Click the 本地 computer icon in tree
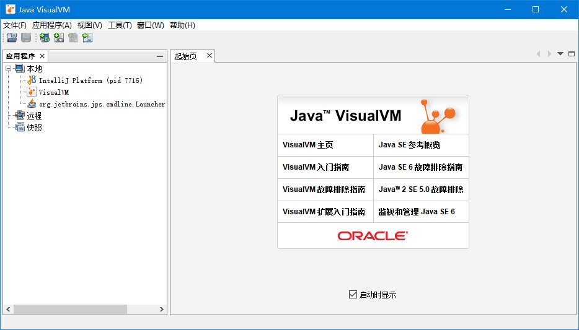Image resolution: width=579 pixels, height=330 pixels. coord(20,69)
